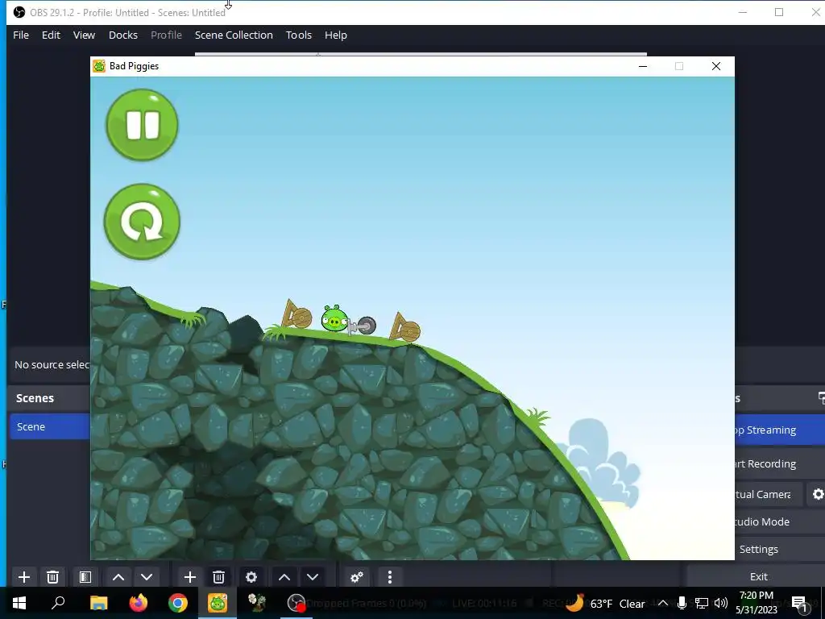Open File Explorer from the taskbar
This screenshot has width=825, height=619.
(99, 603)
